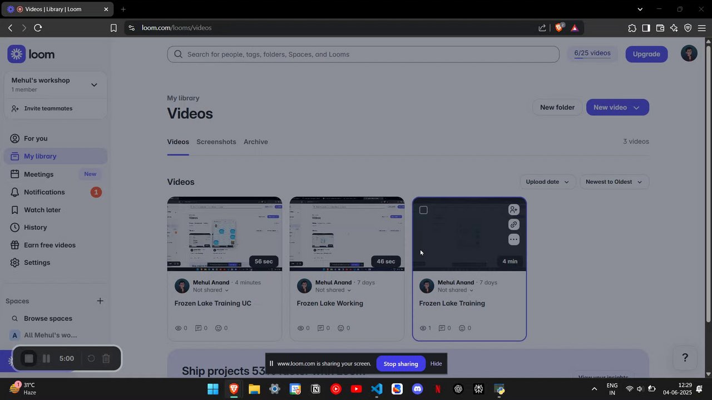The height and width of the screenshot is (400, 712).
Task: Toggle the browser sidebar panel
Action: [x=646, y=28]
